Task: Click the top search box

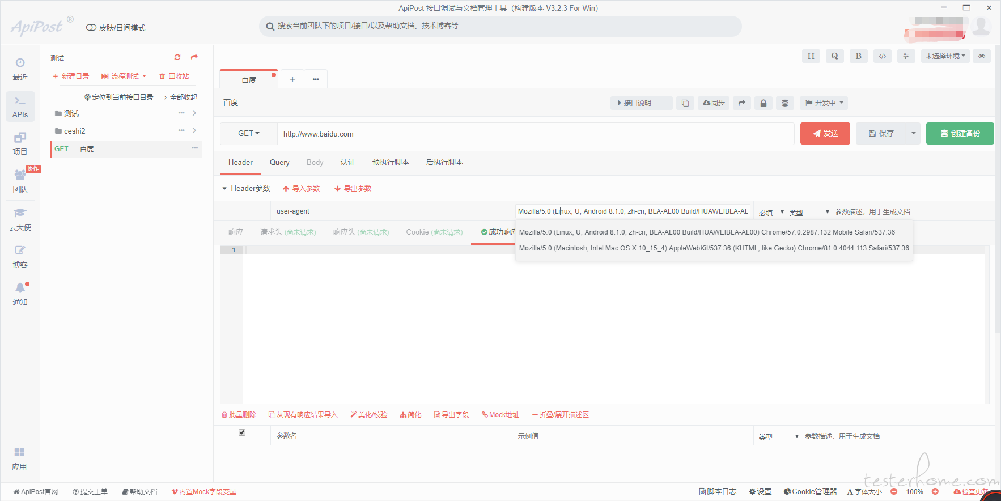Action: 500,26
